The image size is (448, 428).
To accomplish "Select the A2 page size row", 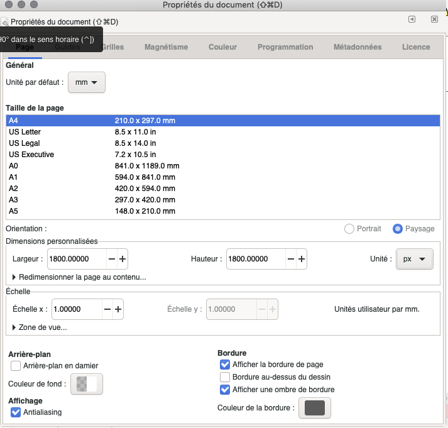I will click(223, 189).
